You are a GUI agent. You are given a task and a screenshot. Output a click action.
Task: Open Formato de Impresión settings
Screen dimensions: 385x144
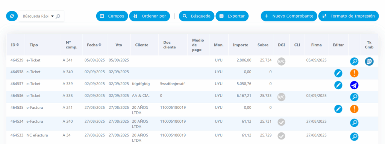[349, 16]
